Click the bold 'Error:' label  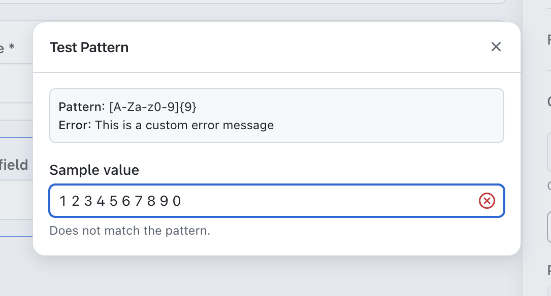click(75, 125)
